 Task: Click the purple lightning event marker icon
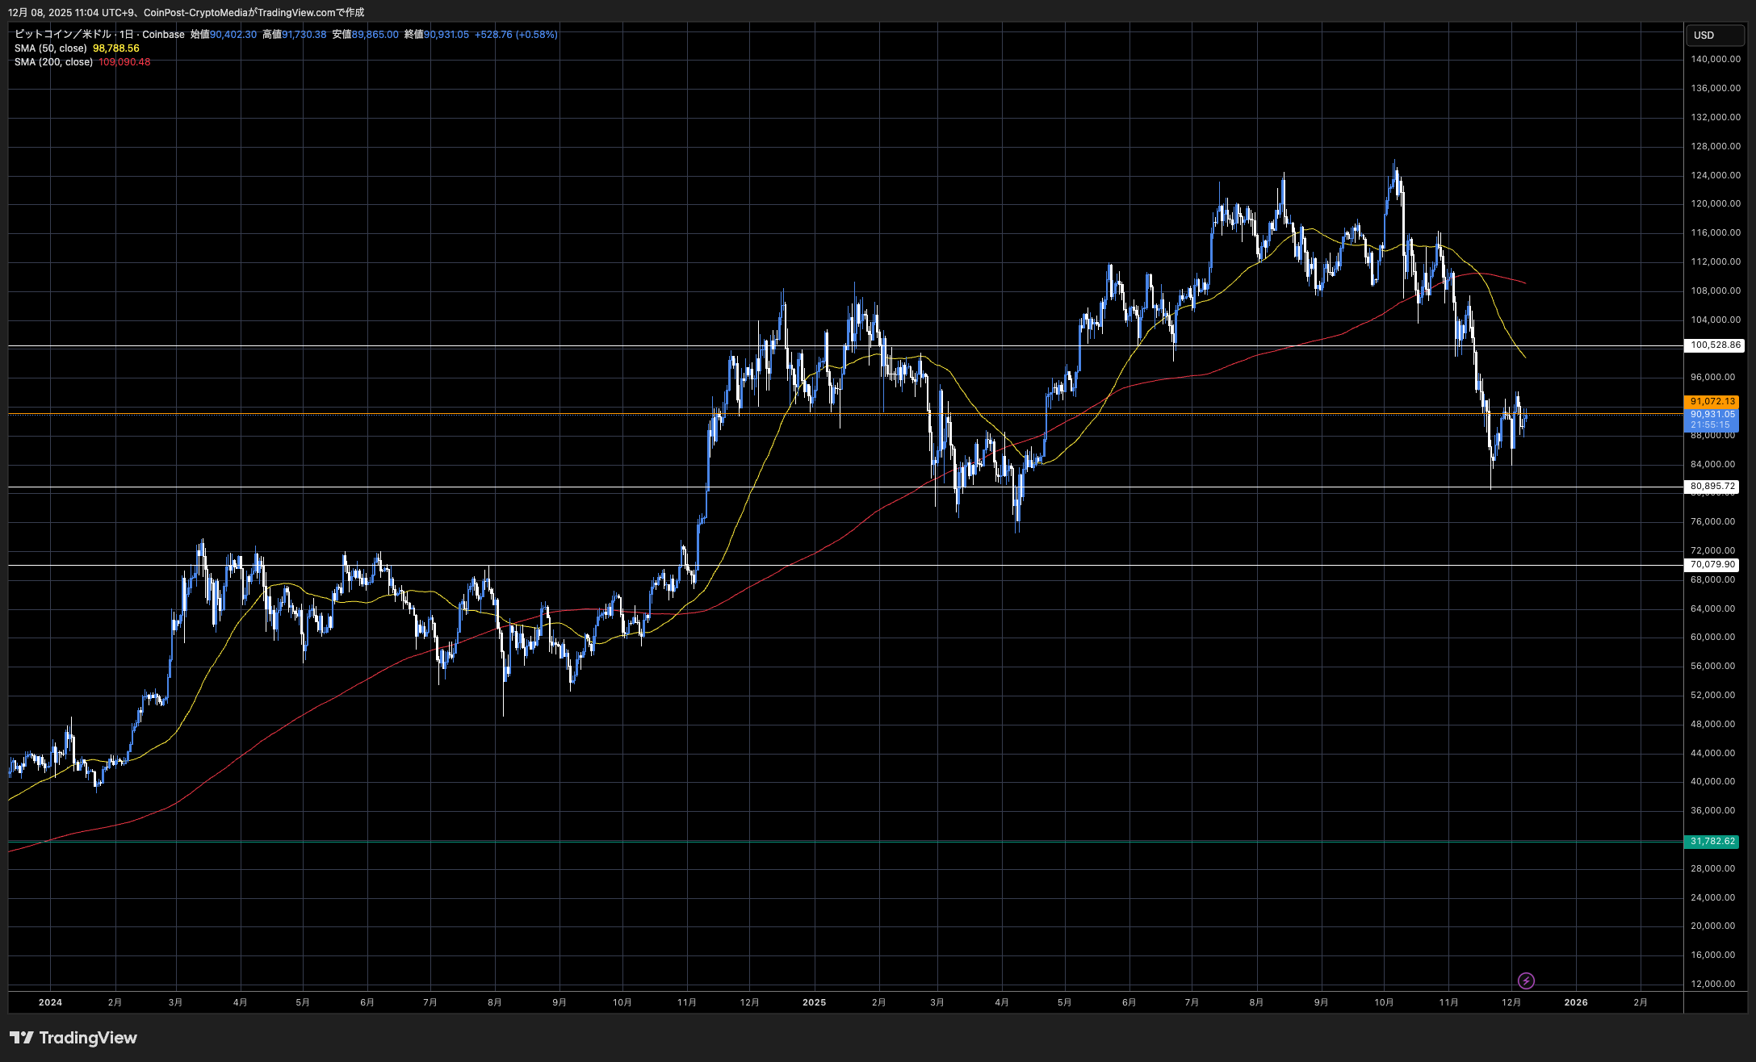click(x=1525, y=980)
